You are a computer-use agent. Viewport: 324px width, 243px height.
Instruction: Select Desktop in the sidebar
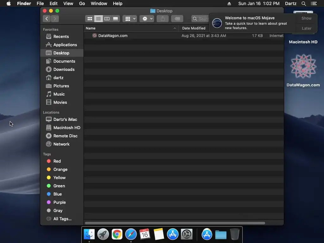pos(62,53)
